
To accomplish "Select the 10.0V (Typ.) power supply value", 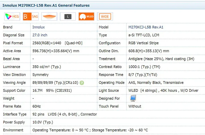I will [x=43, y=122].
